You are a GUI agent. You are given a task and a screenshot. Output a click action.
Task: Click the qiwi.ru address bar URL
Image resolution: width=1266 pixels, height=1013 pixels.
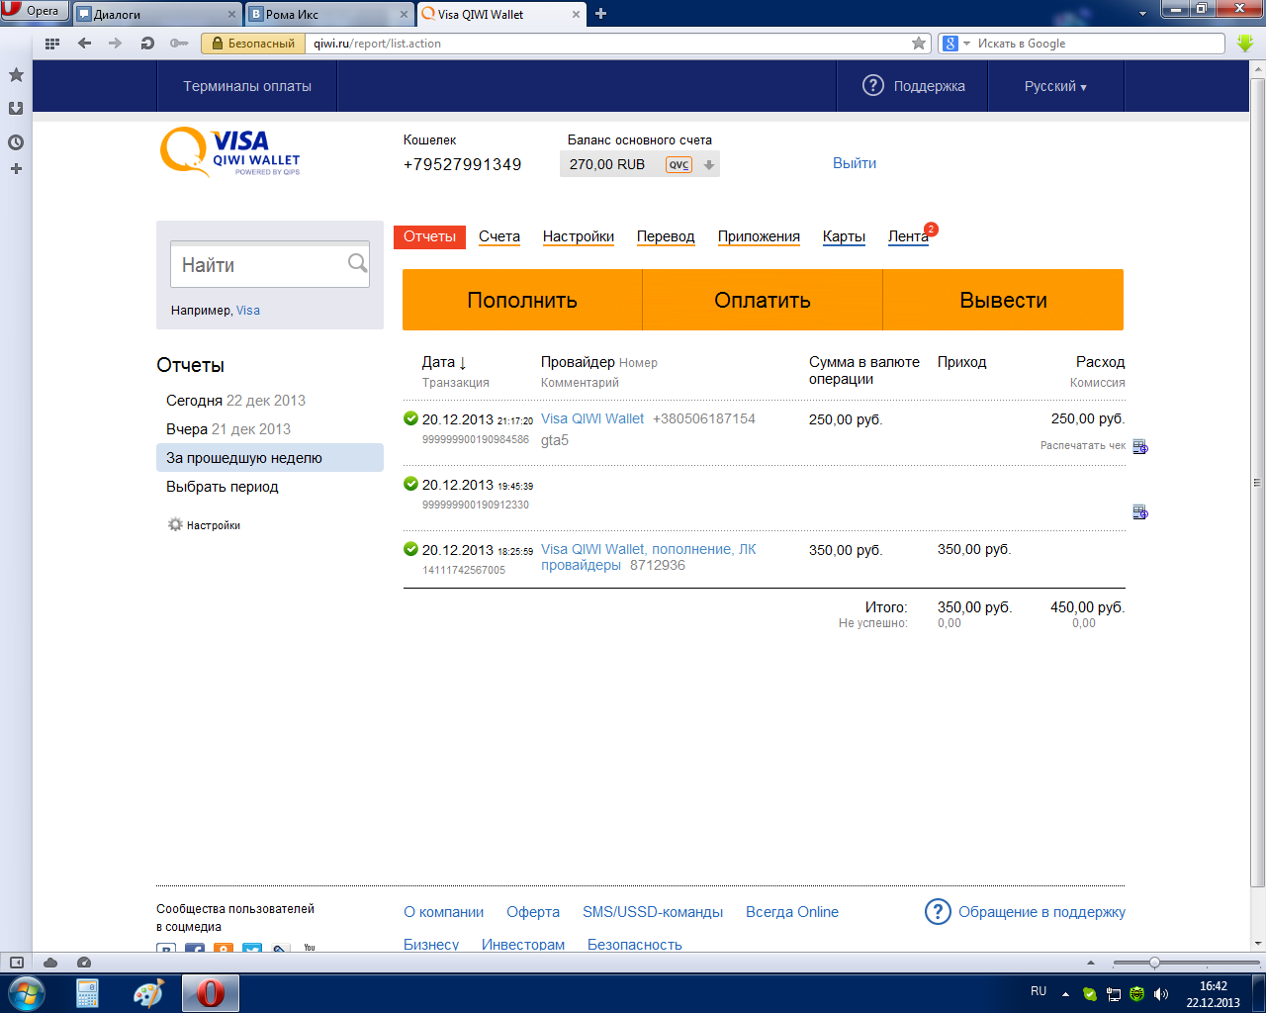(377, 44)
